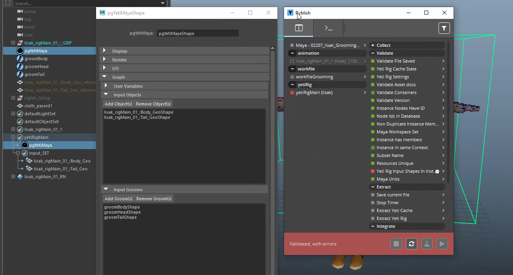
Task: Click Lights_Setup group icon
Action: click(20, 98)
